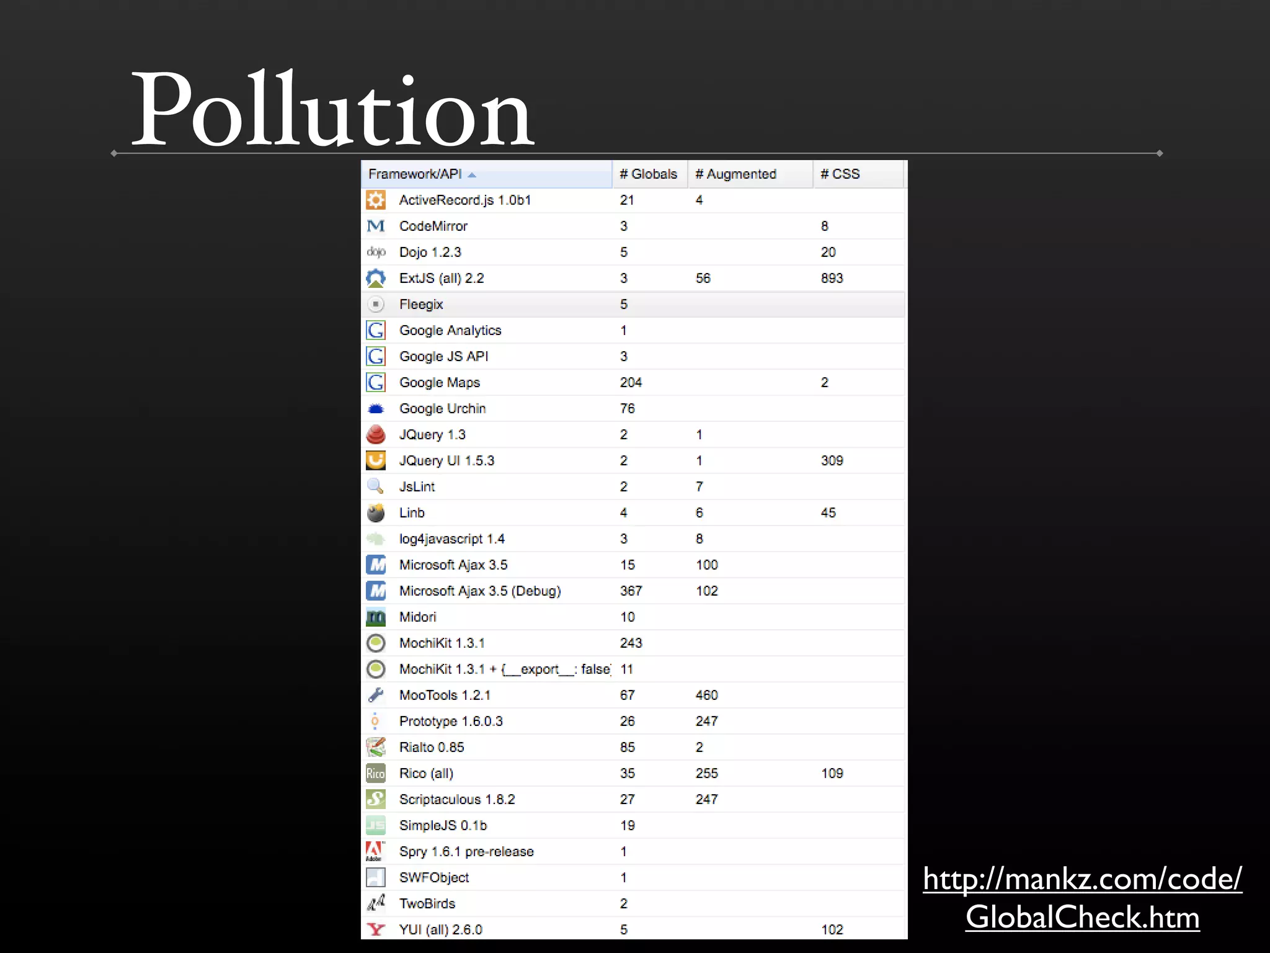The height and width of the screenshot is (953, 1270).
Task: Click the JsLint magnifier icon
Action: [376, 486]
